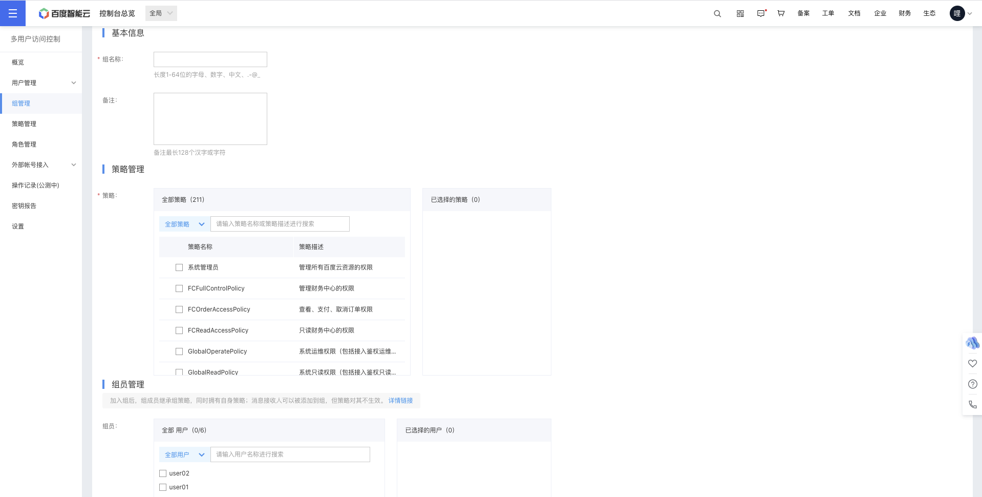The height and width of the screenshot is (497, 982).
Task: Tick the 系统管理员 policy checkbox
Action: coord(179,267)
